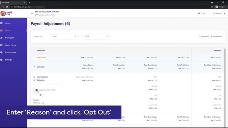Image resolution: width=228 pixels, height=128 pixels.
Task: Click the Payroll Adjustment (6) heading
Action: (50, 24)
